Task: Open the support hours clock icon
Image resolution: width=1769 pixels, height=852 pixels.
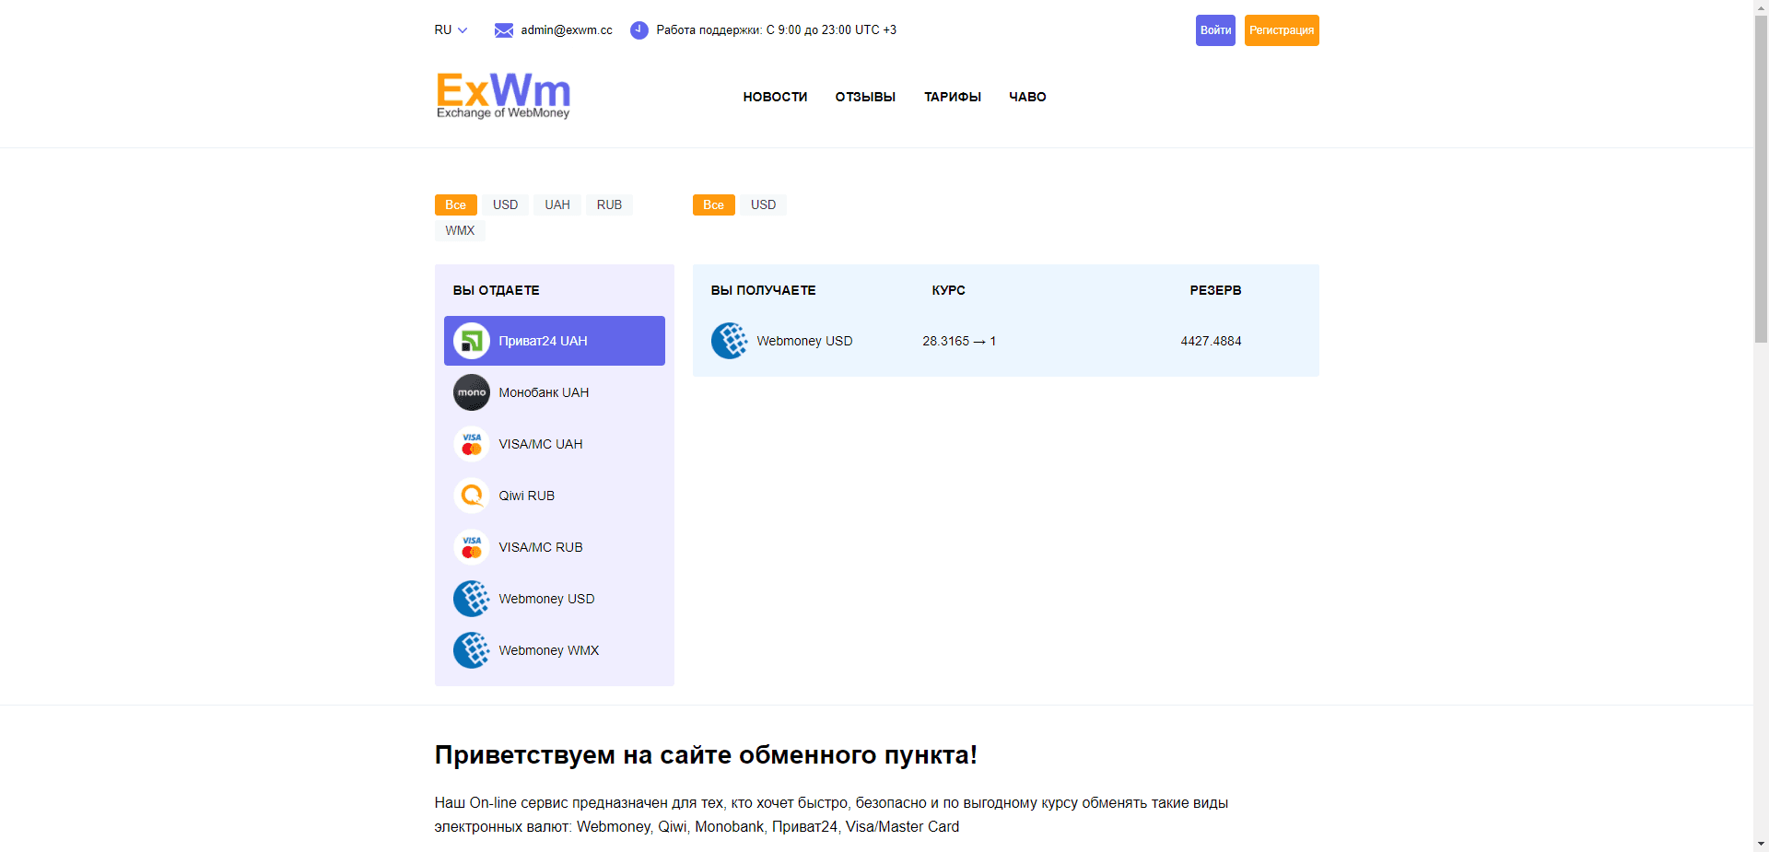Action: point(638,29)
